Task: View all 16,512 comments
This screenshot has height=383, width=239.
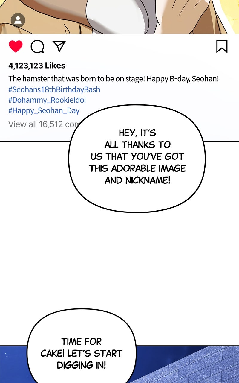Action: coord(42,124)
